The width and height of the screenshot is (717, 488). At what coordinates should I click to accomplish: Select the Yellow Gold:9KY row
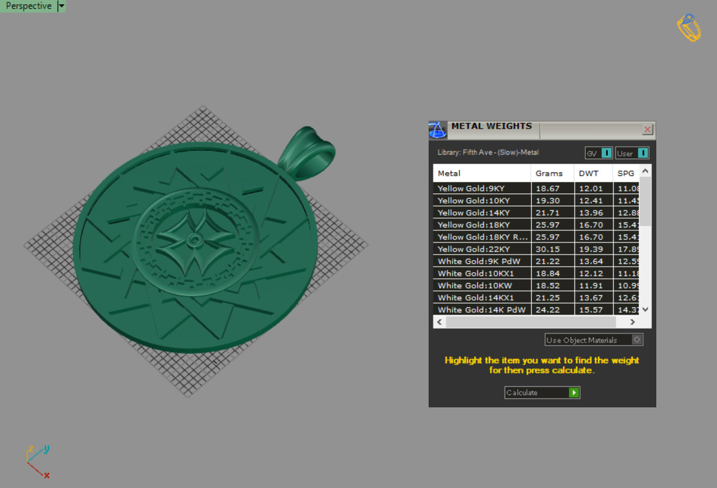coord(536,188)
